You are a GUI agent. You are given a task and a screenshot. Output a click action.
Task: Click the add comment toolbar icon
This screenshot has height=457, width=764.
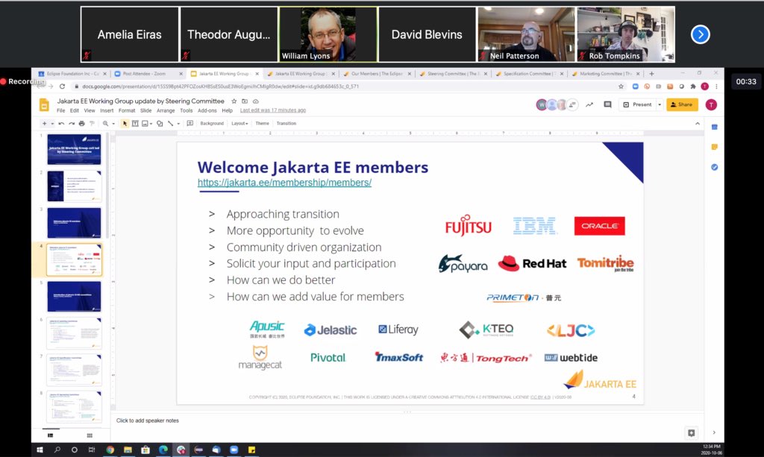pyautogui.click(x=190, y=124)
